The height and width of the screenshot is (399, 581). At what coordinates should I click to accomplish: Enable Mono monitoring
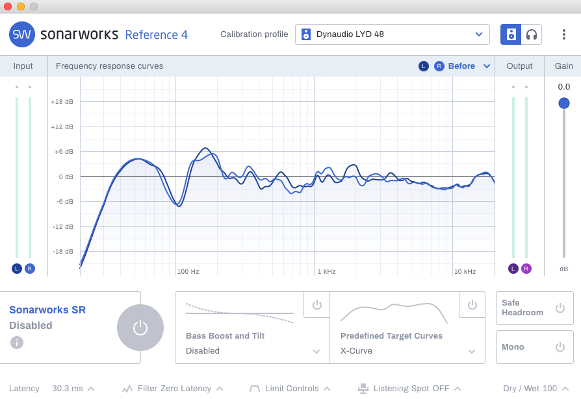tap(535, 347)
